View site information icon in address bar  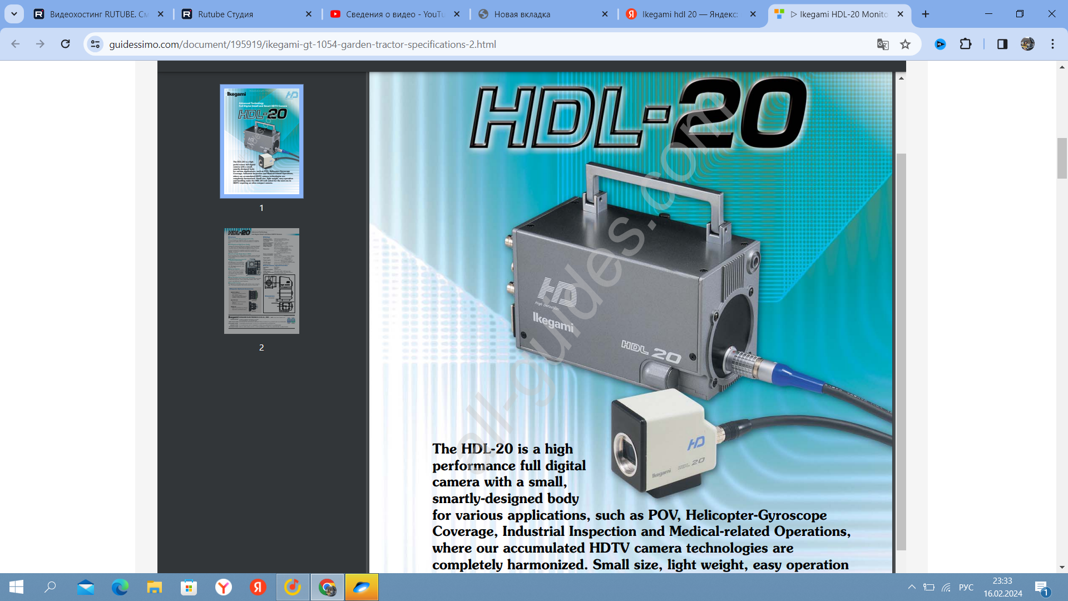point(95,44)
